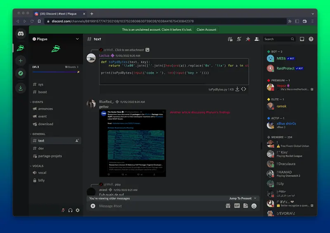Image resolution: width=330 pixels, height=233 pixels.
Task: Open browser extensions puzzle icon
Action: 290,21
